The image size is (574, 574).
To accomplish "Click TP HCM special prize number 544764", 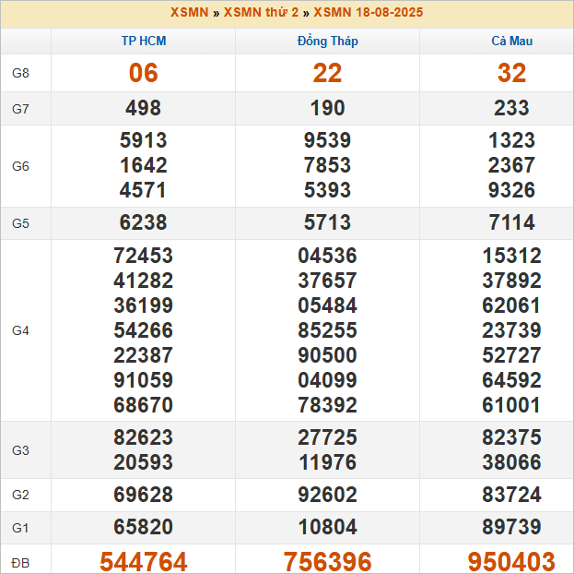I will (144, 561).
